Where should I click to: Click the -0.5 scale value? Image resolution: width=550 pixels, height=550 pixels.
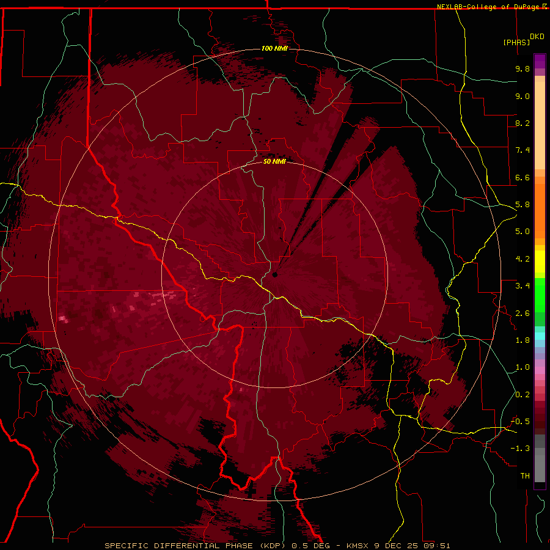coord(520,422)
